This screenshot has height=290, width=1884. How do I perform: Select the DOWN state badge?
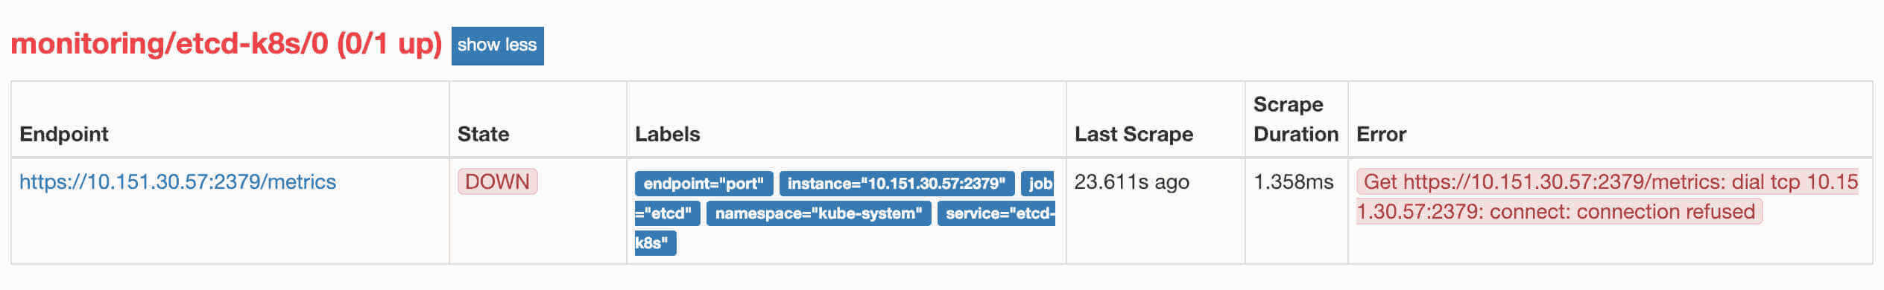pyautogui.click(x=497, y=182)
